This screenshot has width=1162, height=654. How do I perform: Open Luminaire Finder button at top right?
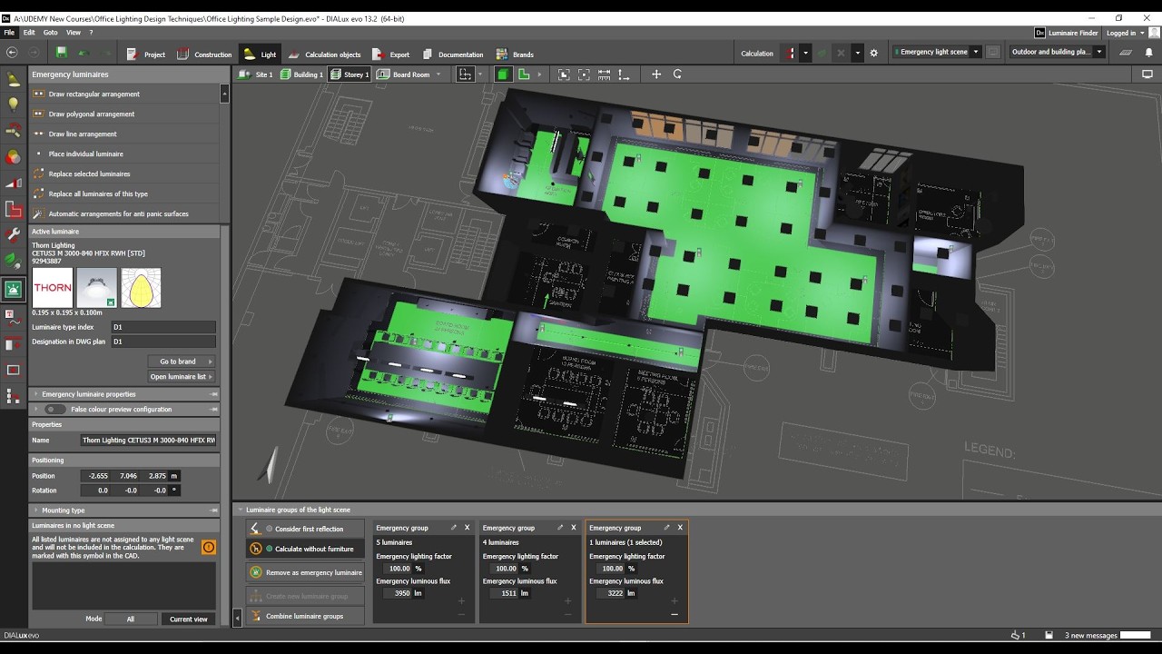[1067, 33]
